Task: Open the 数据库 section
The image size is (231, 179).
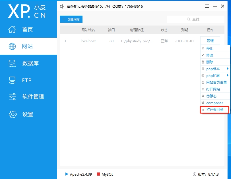Action: 28,63
